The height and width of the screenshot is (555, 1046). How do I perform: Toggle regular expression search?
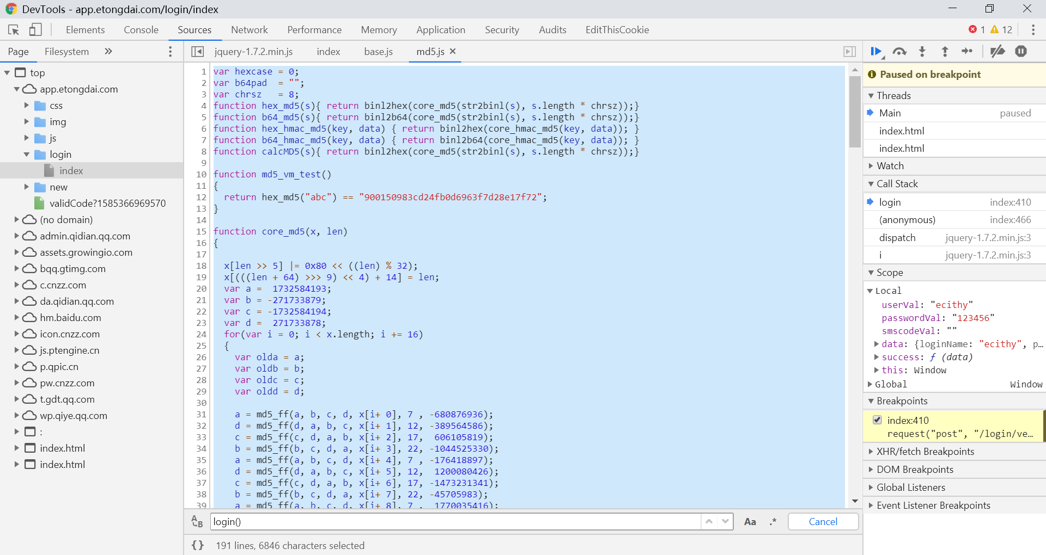pos(773,521)
